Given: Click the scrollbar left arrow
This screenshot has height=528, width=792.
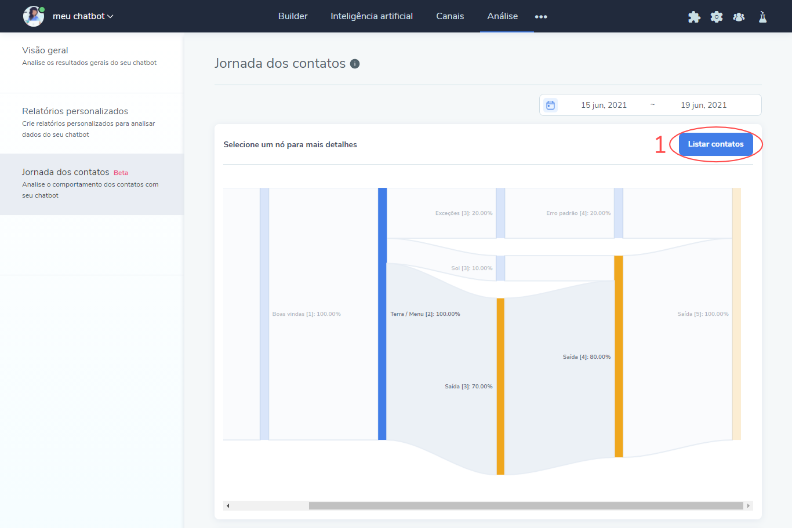Looking at the screenshot, I should point(228,505).
